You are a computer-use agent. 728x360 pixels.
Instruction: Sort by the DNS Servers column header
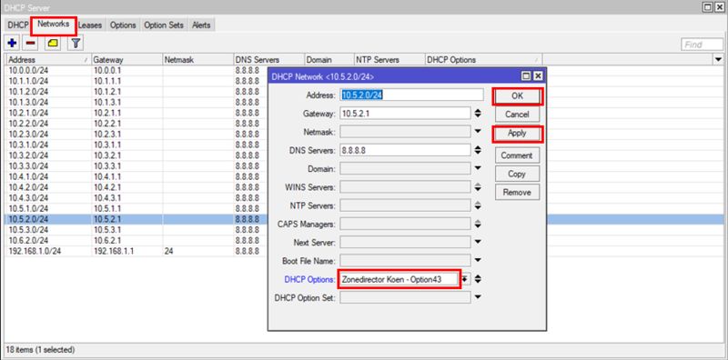tap(268, 60)
